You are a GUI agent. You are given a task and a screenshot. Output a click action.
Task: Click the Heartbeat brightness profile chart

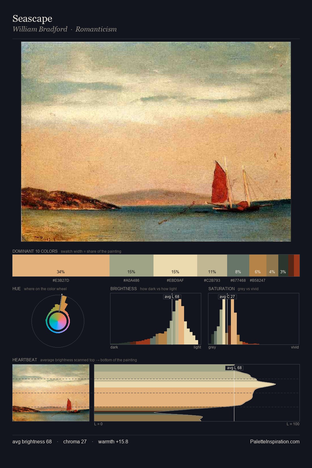pyautogui.click(x=197, y=393)
